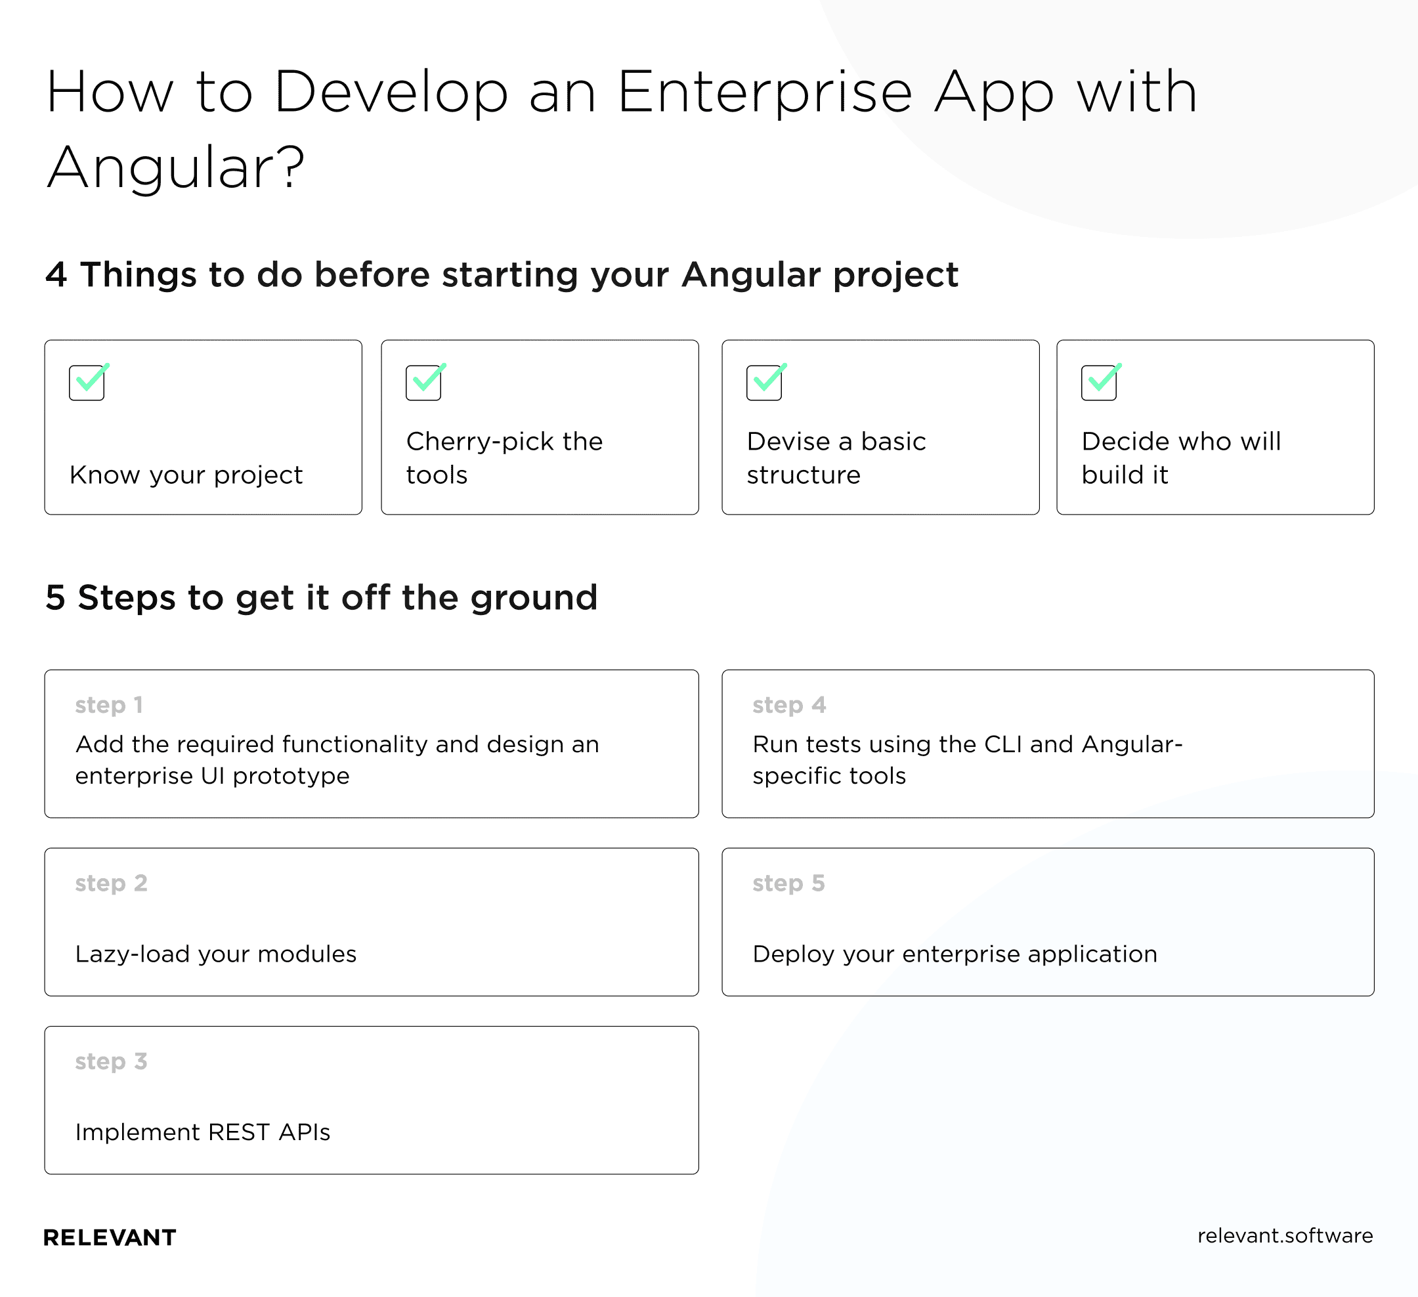Select the heading '5 Steps to get it off the ground'

(321, 599)
